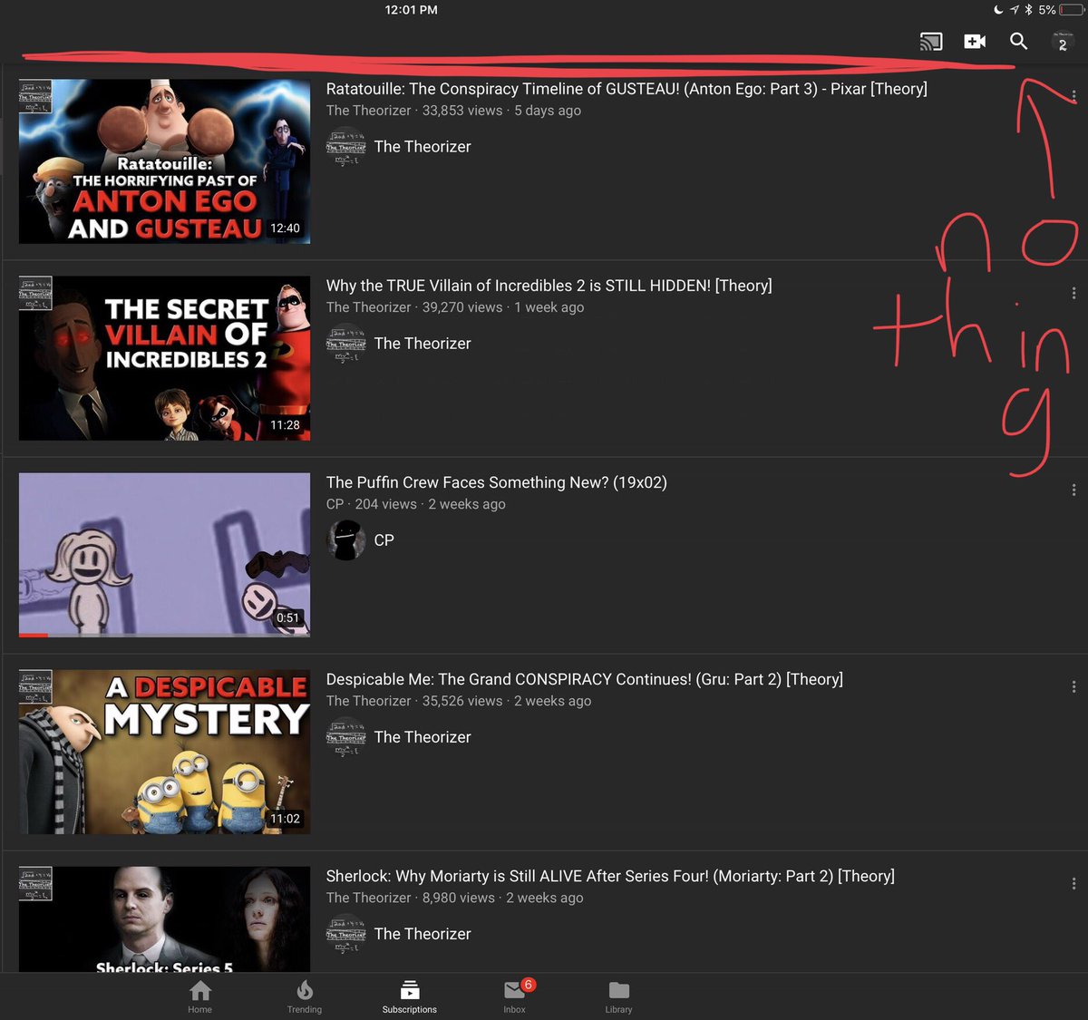Tap the 12:01 PM clock
The width and height of the screenshot is (1088, 1020).
click(x=411, y=10)
